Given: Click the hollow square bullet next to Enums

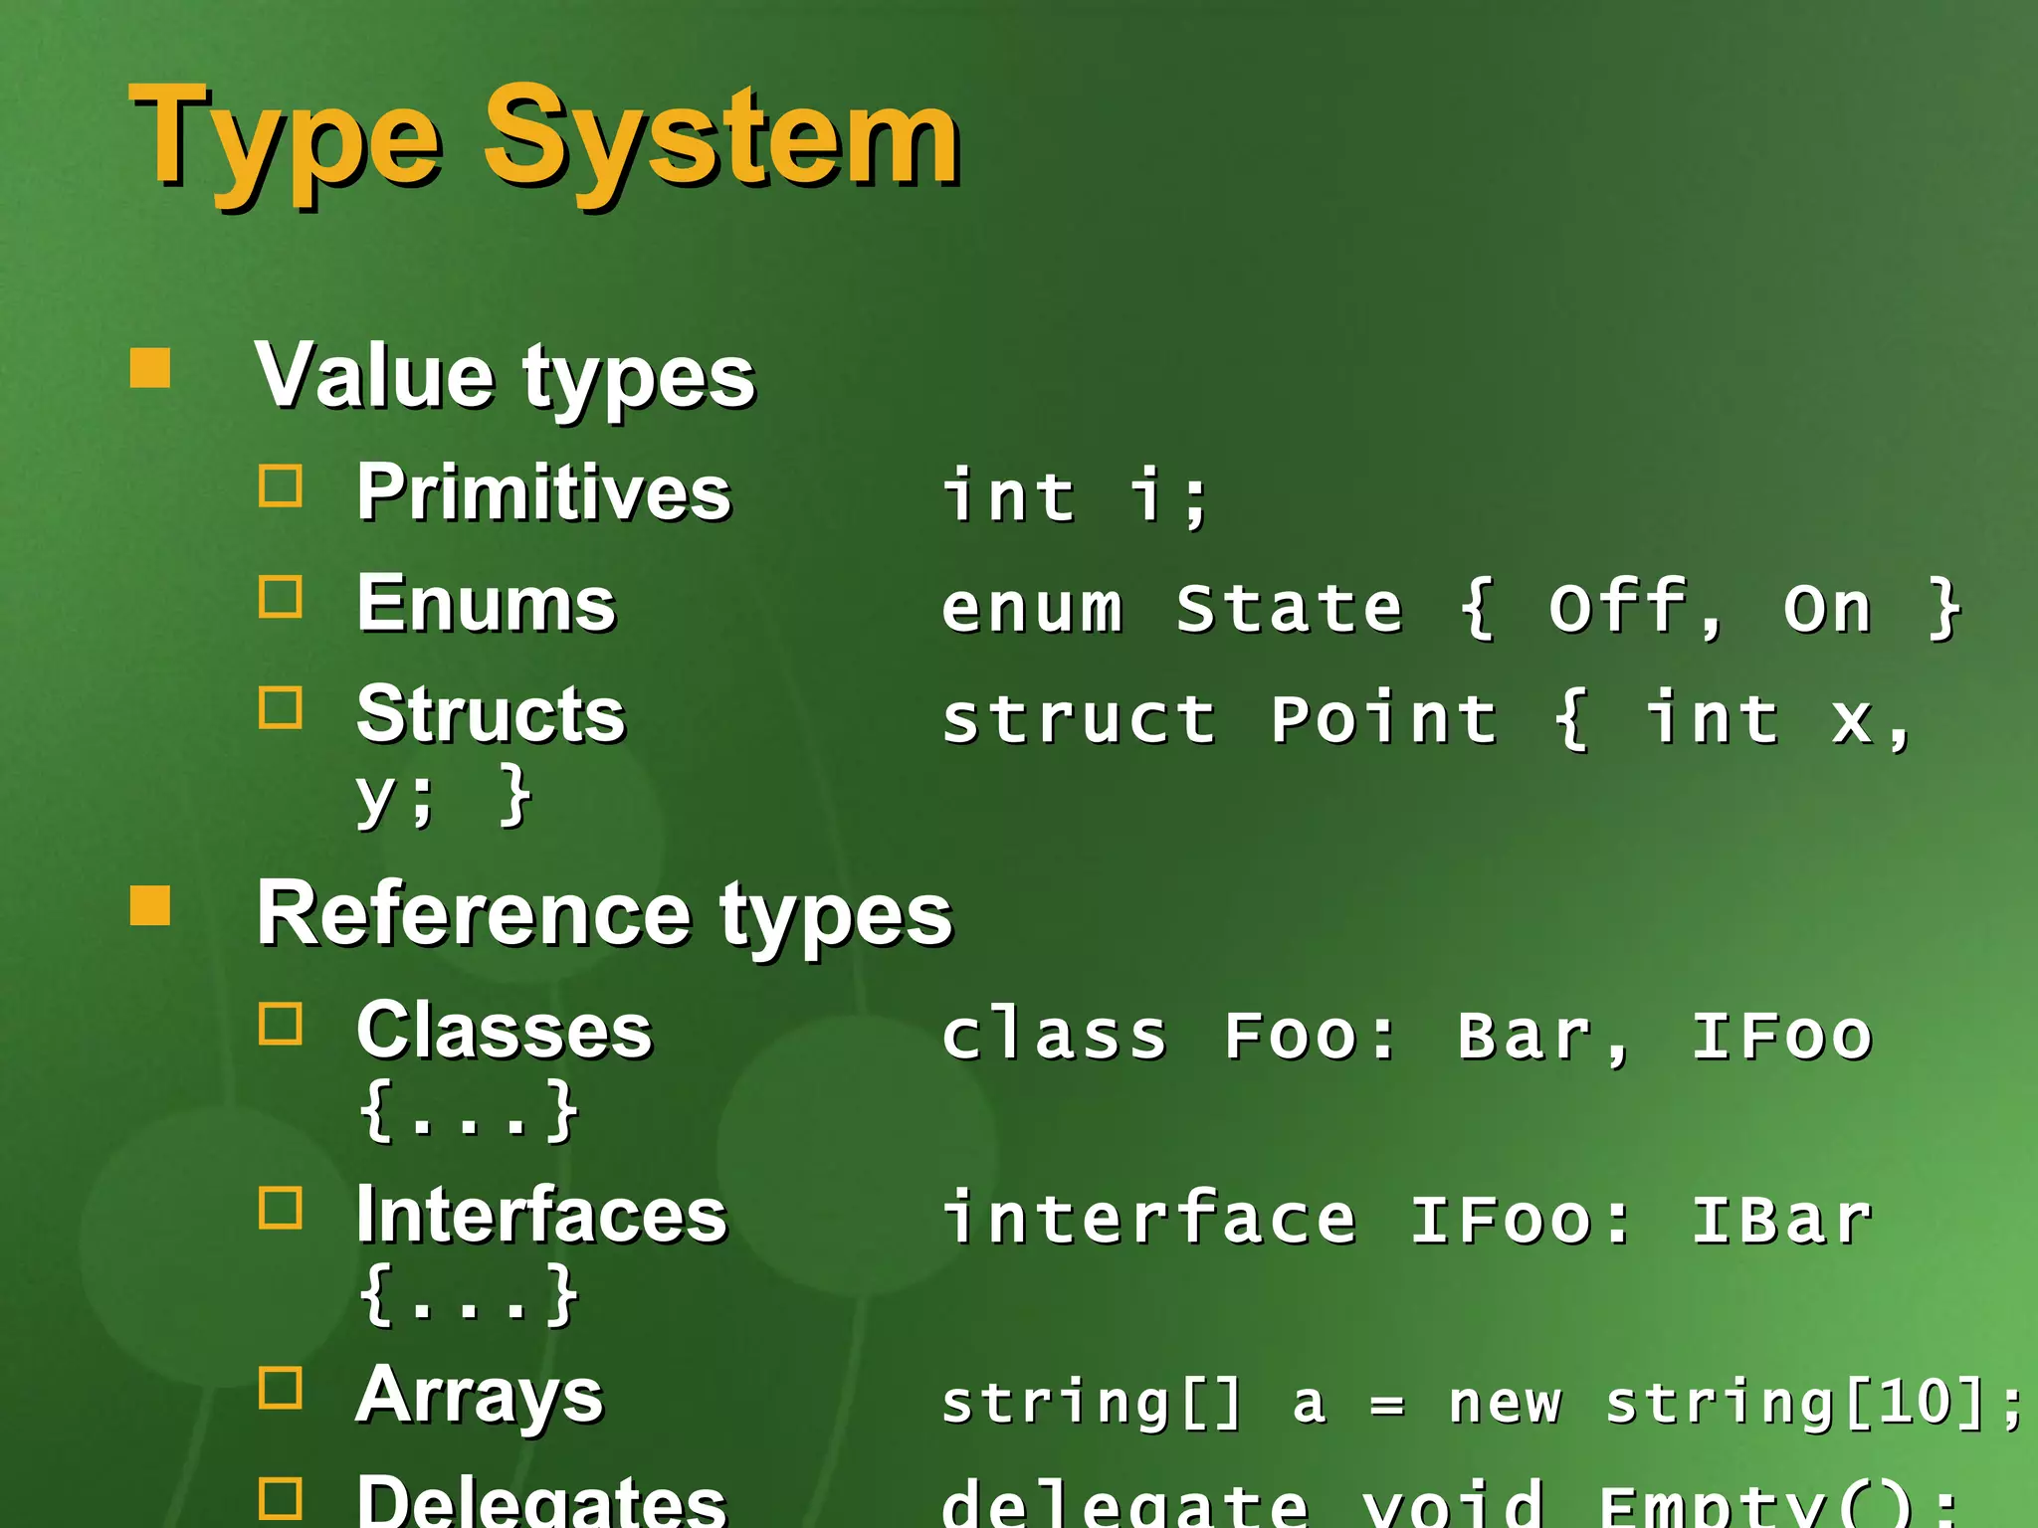Looking at the screenshot, I should tap(281, 598).
